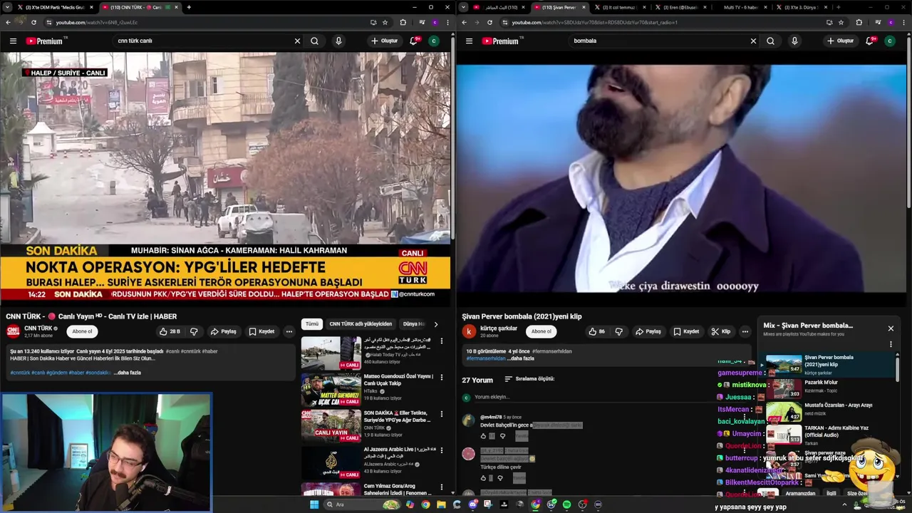This screenshot has height=513, width=912.
Task: Click 'Klip' button under bombala video
Action: (721, 331)
